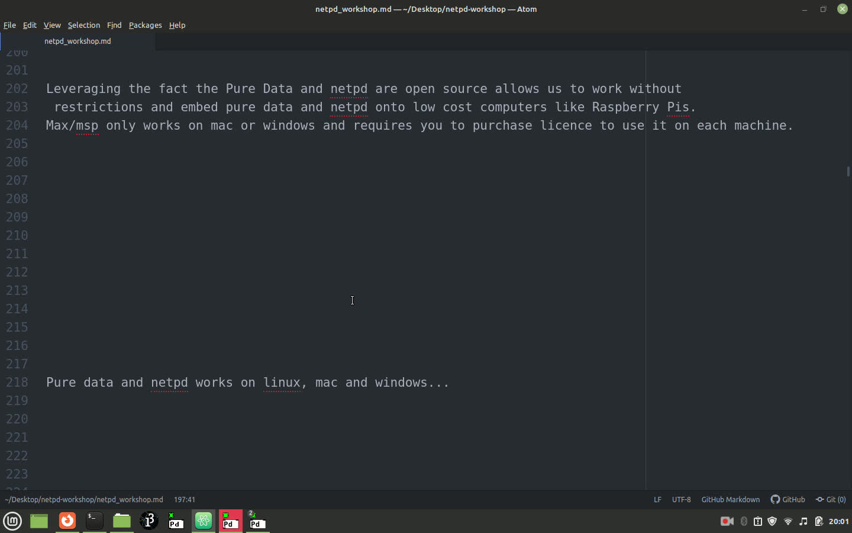Viewport: 852px width, 533px height.
Task: Click the misspelled word "msp" on line 204
Action: click(87, 126)
